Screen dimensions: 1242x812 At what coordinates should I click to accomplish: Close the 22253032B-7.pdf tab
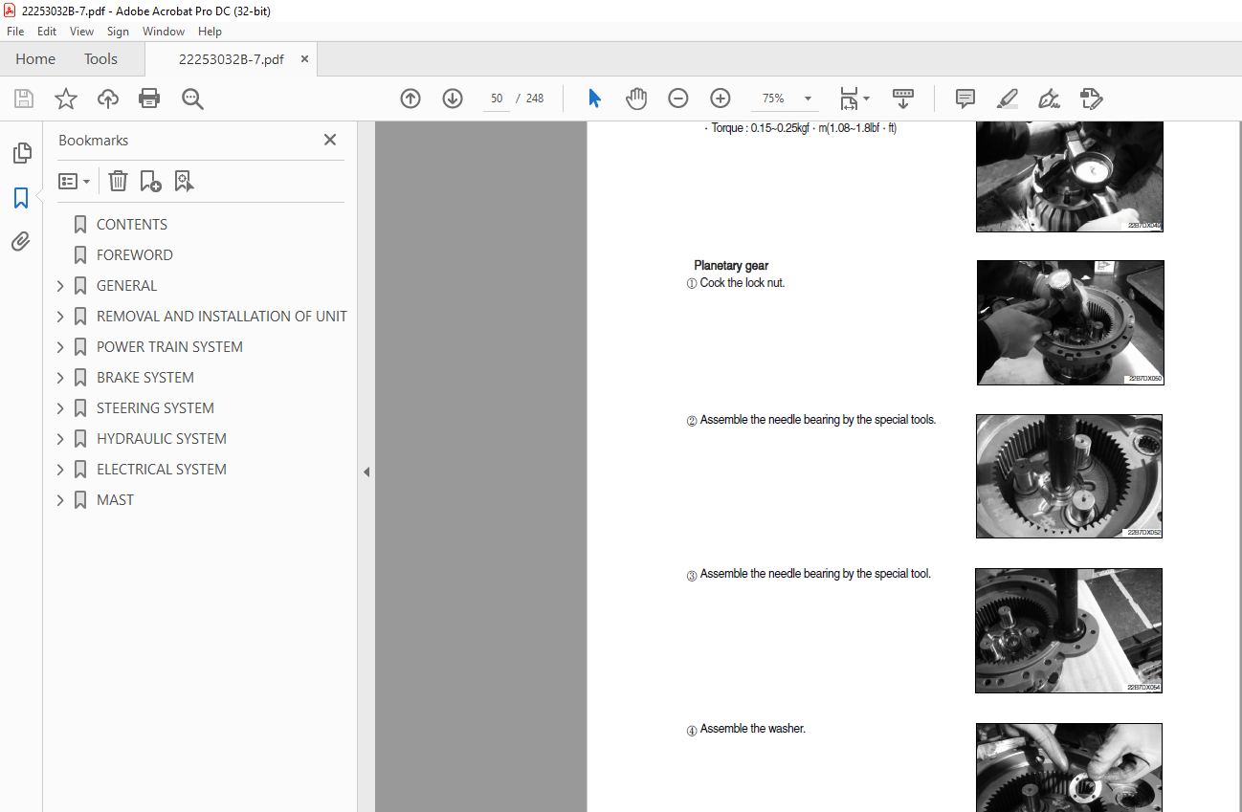pos(304,59)
